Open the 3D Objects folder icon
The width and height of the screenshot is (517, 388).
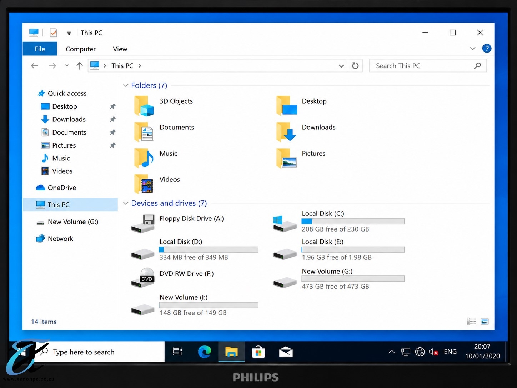pyautogui.click(x=144, y=106)
